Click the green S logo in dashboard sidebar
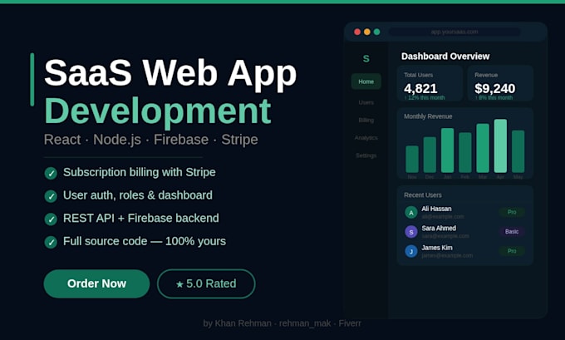This screenshot has width=565, height=340. tap(366, 59)
